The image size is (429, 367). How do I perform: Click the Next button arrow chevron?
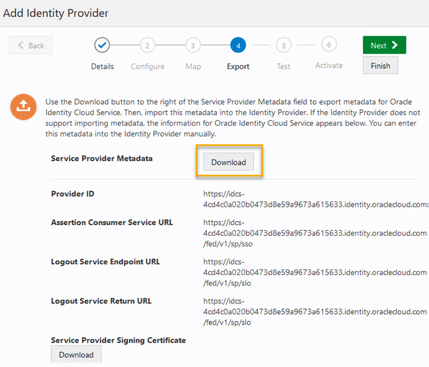click(x=395, y=45)
